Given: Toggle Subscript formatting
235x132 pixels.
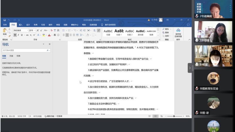Looking at the screenshot, I should point(31,35).
